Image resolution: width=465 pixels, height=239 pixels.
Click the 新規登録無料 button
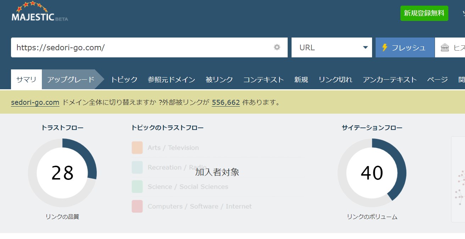click(x=424, y=13)
